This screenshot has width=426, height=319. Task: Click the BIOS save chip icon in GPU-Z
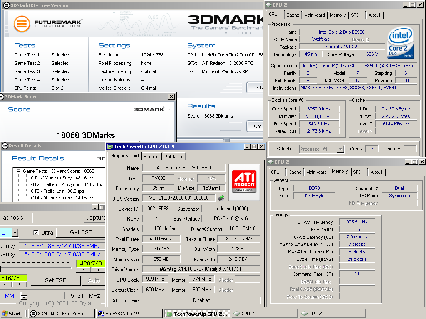point(221,198)
